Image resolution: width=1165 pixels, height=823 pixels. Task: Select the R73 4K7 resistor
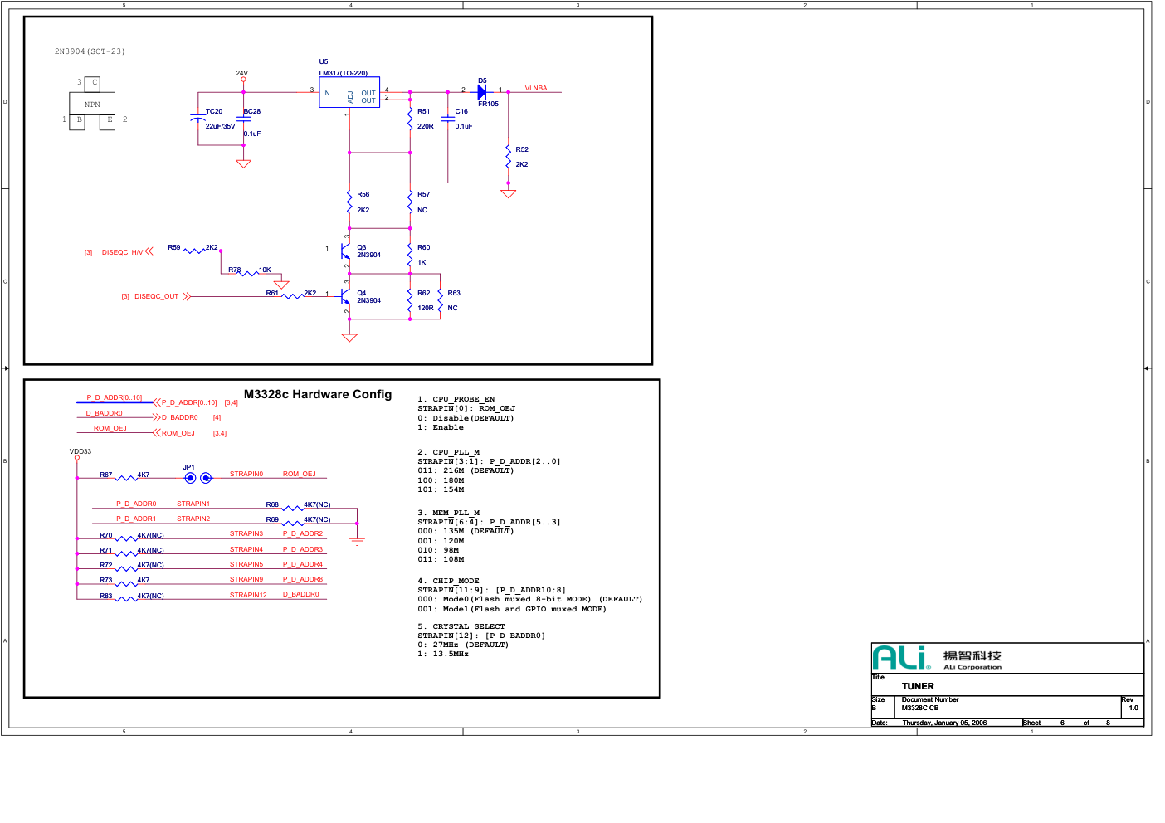(126, 583)
